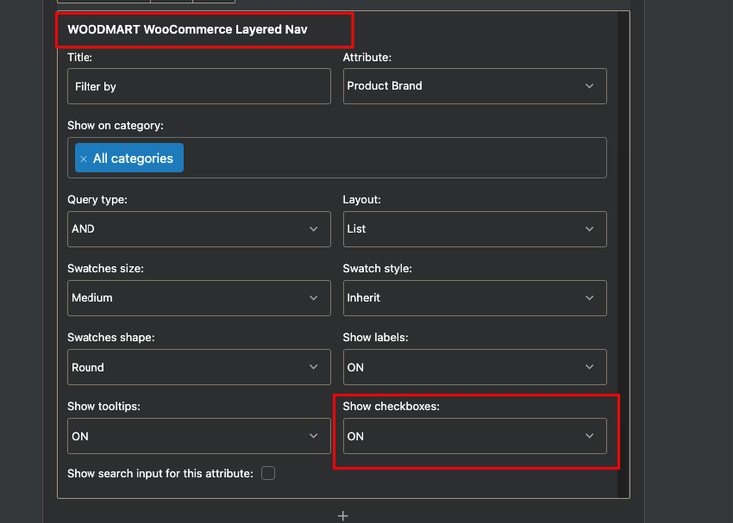
Task: Click inside the Show on category field
Action: pos(337,158)
